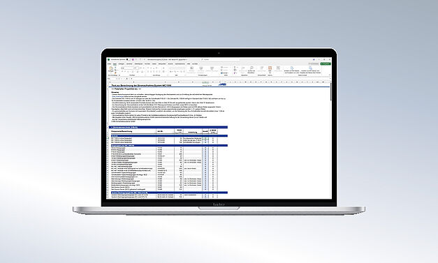Screen dimensions: 438x263
Task: Switch to the Formeln ribbon tab
Action: [x=147, y=64]
